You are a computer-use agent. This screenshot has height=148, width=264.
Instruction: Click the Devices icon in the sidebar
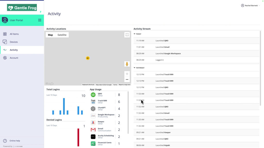click(5, 42)
